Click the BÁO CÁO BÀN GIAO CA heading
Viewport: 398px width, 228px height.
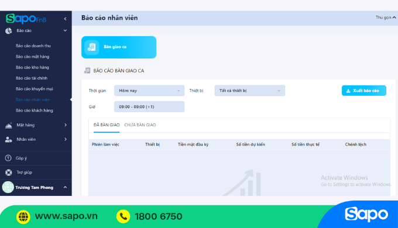pyautogui.click(x=119, y=71)
